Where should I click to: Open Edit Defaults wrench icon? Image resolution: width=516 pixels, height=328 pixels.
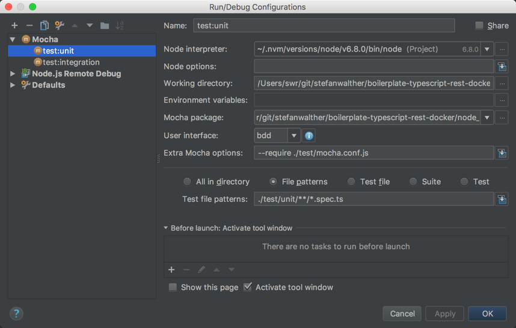point(60,25)
